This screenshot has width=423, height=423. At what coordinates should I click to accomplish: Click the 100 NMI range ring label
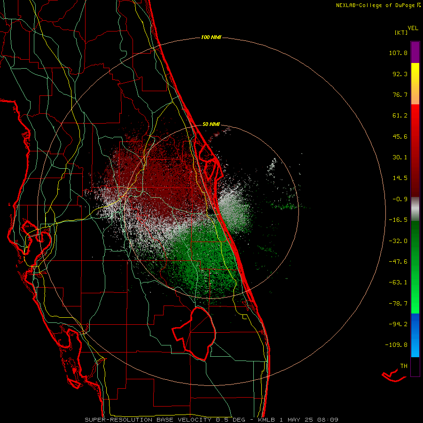(211, 37)
